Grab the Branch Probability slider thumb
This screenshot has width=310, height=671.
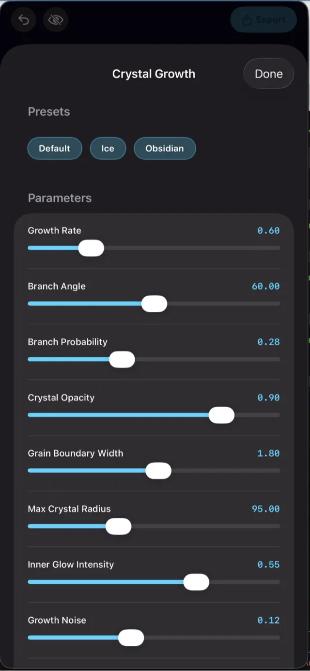pos(122,359)
